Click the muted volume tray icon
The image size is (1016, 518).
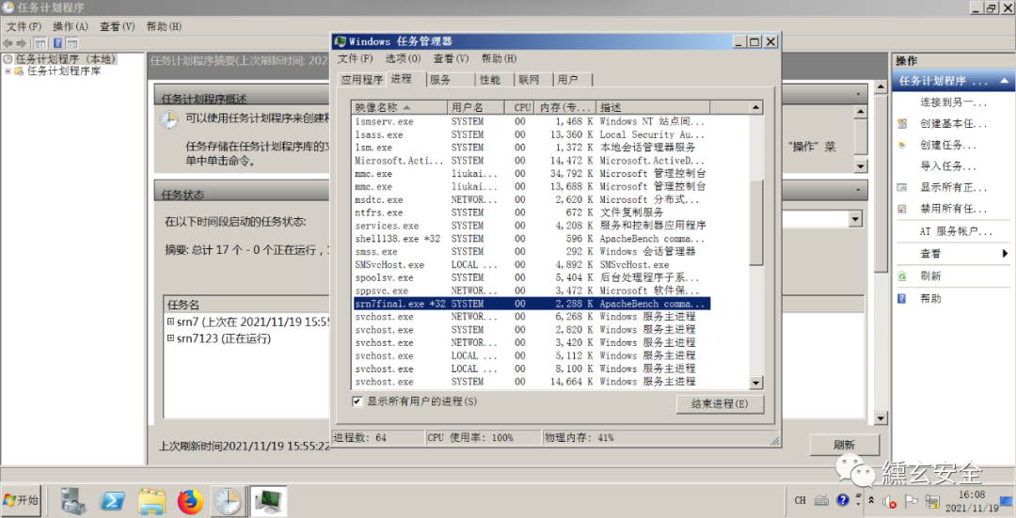coord(890,501)
